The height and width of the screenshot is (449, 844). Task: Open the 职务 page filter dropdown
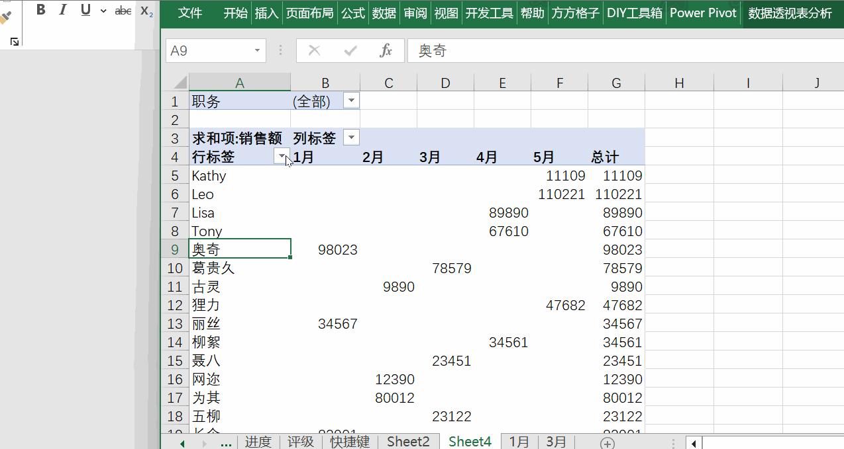[351, 100]
